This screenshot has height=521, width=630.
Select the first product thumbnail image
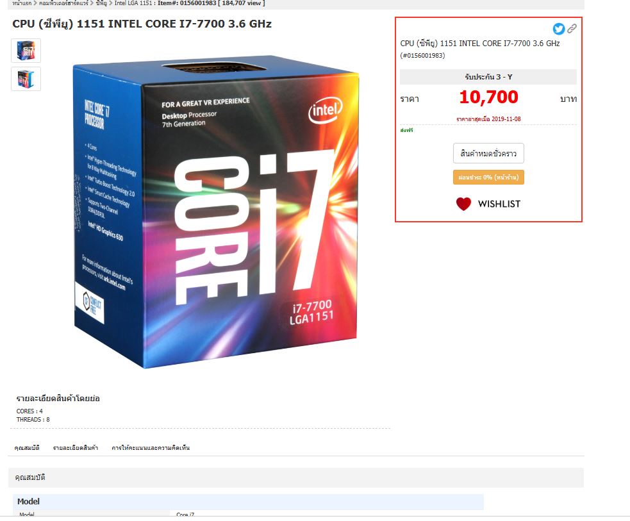point(26,51)
